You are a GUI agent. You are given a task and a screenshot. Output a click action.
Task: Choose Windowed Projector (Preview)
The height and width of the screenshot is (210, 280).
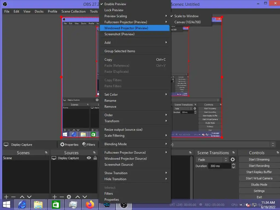134,28
